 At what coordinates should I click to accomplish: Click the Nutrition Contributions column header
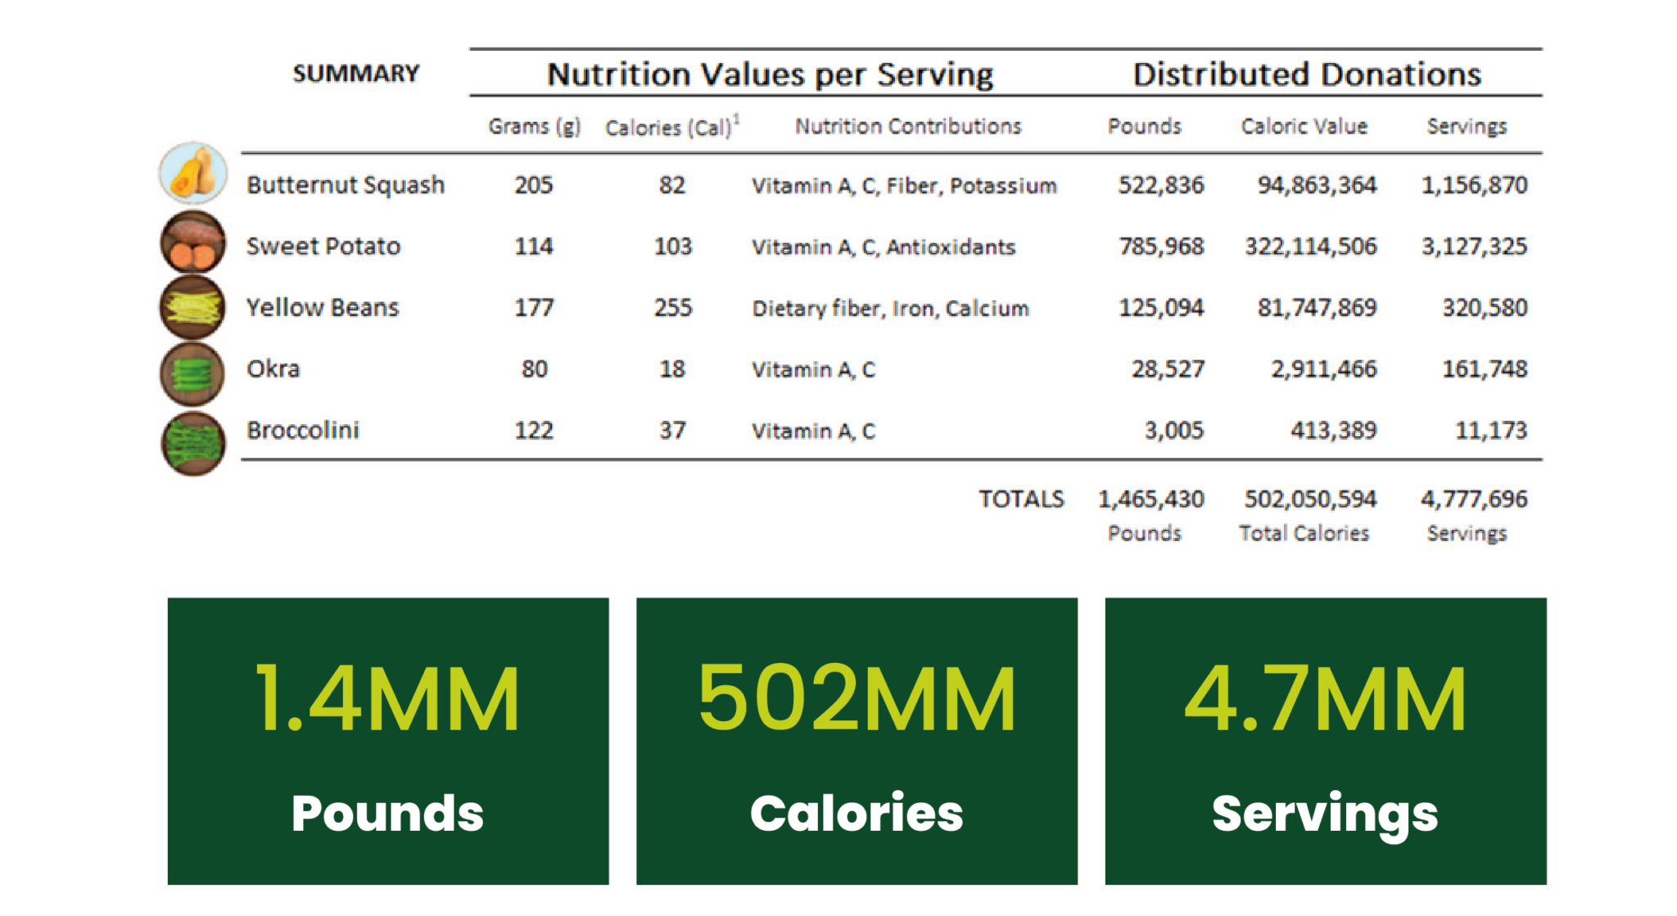pyautogui.click(x=908, y=127)
